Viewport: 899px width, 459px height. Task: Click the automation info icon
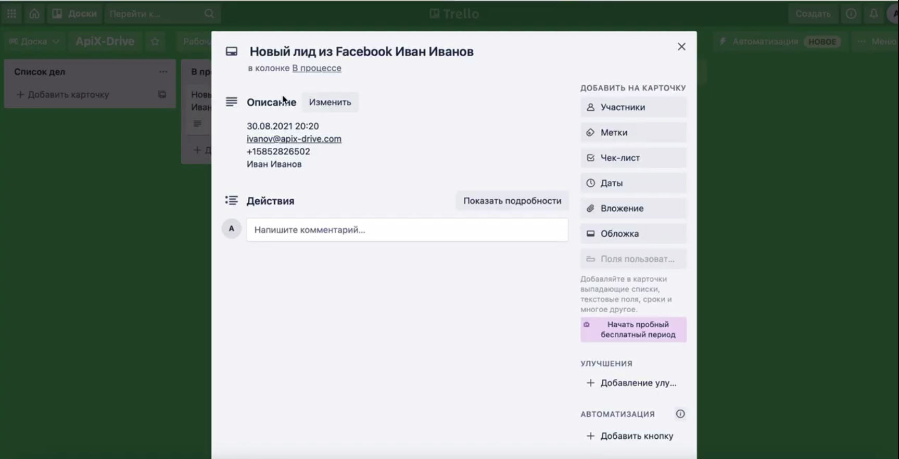pyautogui.click(x=680, y=414)
